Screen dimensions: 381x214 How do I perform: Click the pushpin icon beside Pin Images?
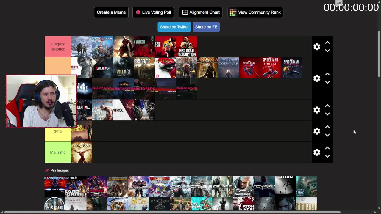tap(47, 170)
